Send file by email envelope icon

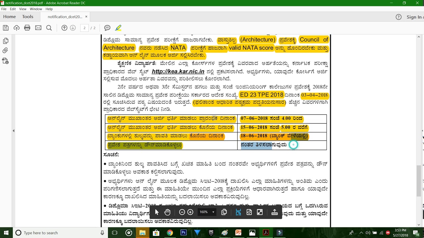pyautogui.click(x=38, y=28)
